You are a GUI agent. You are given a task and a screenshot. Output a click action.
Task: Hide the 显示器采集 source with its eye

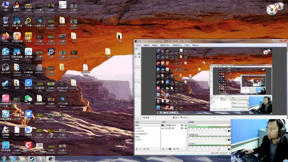click(182, 128)
